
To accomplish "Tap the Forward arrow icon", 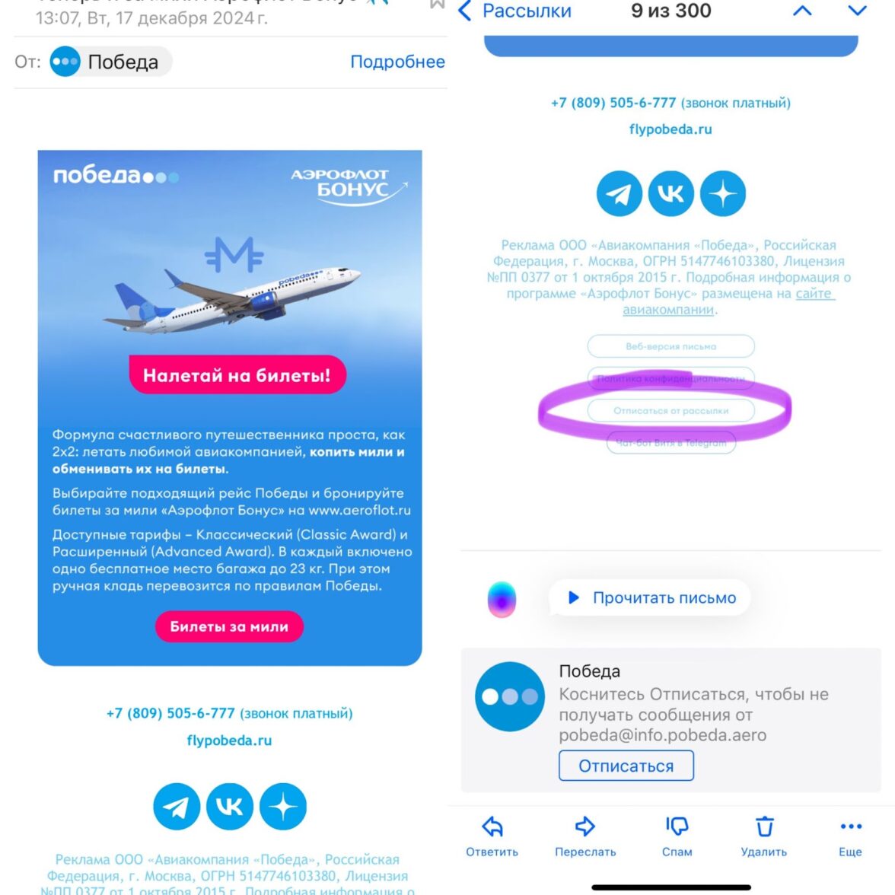I will pyautogui.click(x=585, y=826).
